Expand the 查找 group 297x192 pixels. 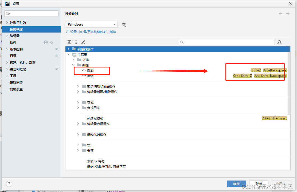point(78,102)
